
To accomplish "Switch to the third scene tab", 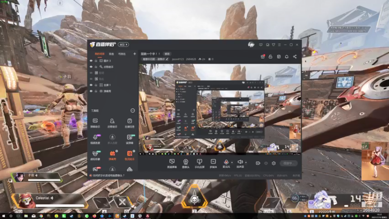I will (122, 54).
